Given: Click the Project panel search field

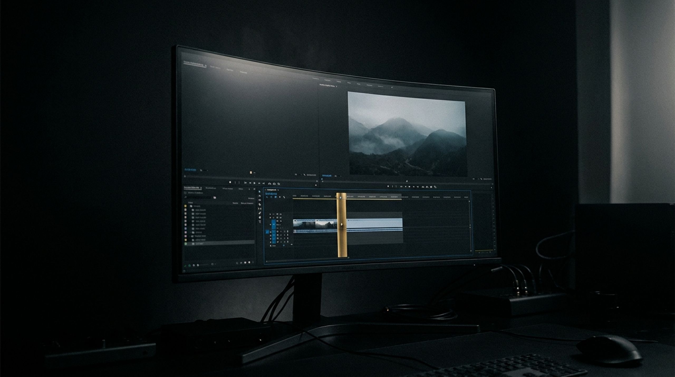Looking at the screenshot, I should (199, 197).
